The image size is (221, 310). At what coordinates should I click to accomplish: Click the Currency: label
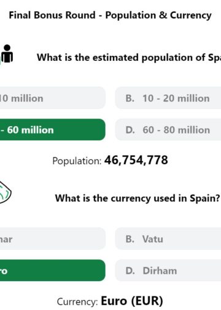click(77, 302)
